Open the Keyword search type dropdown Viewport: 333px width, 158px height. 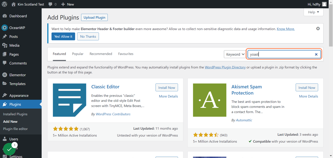coord(235,54)
